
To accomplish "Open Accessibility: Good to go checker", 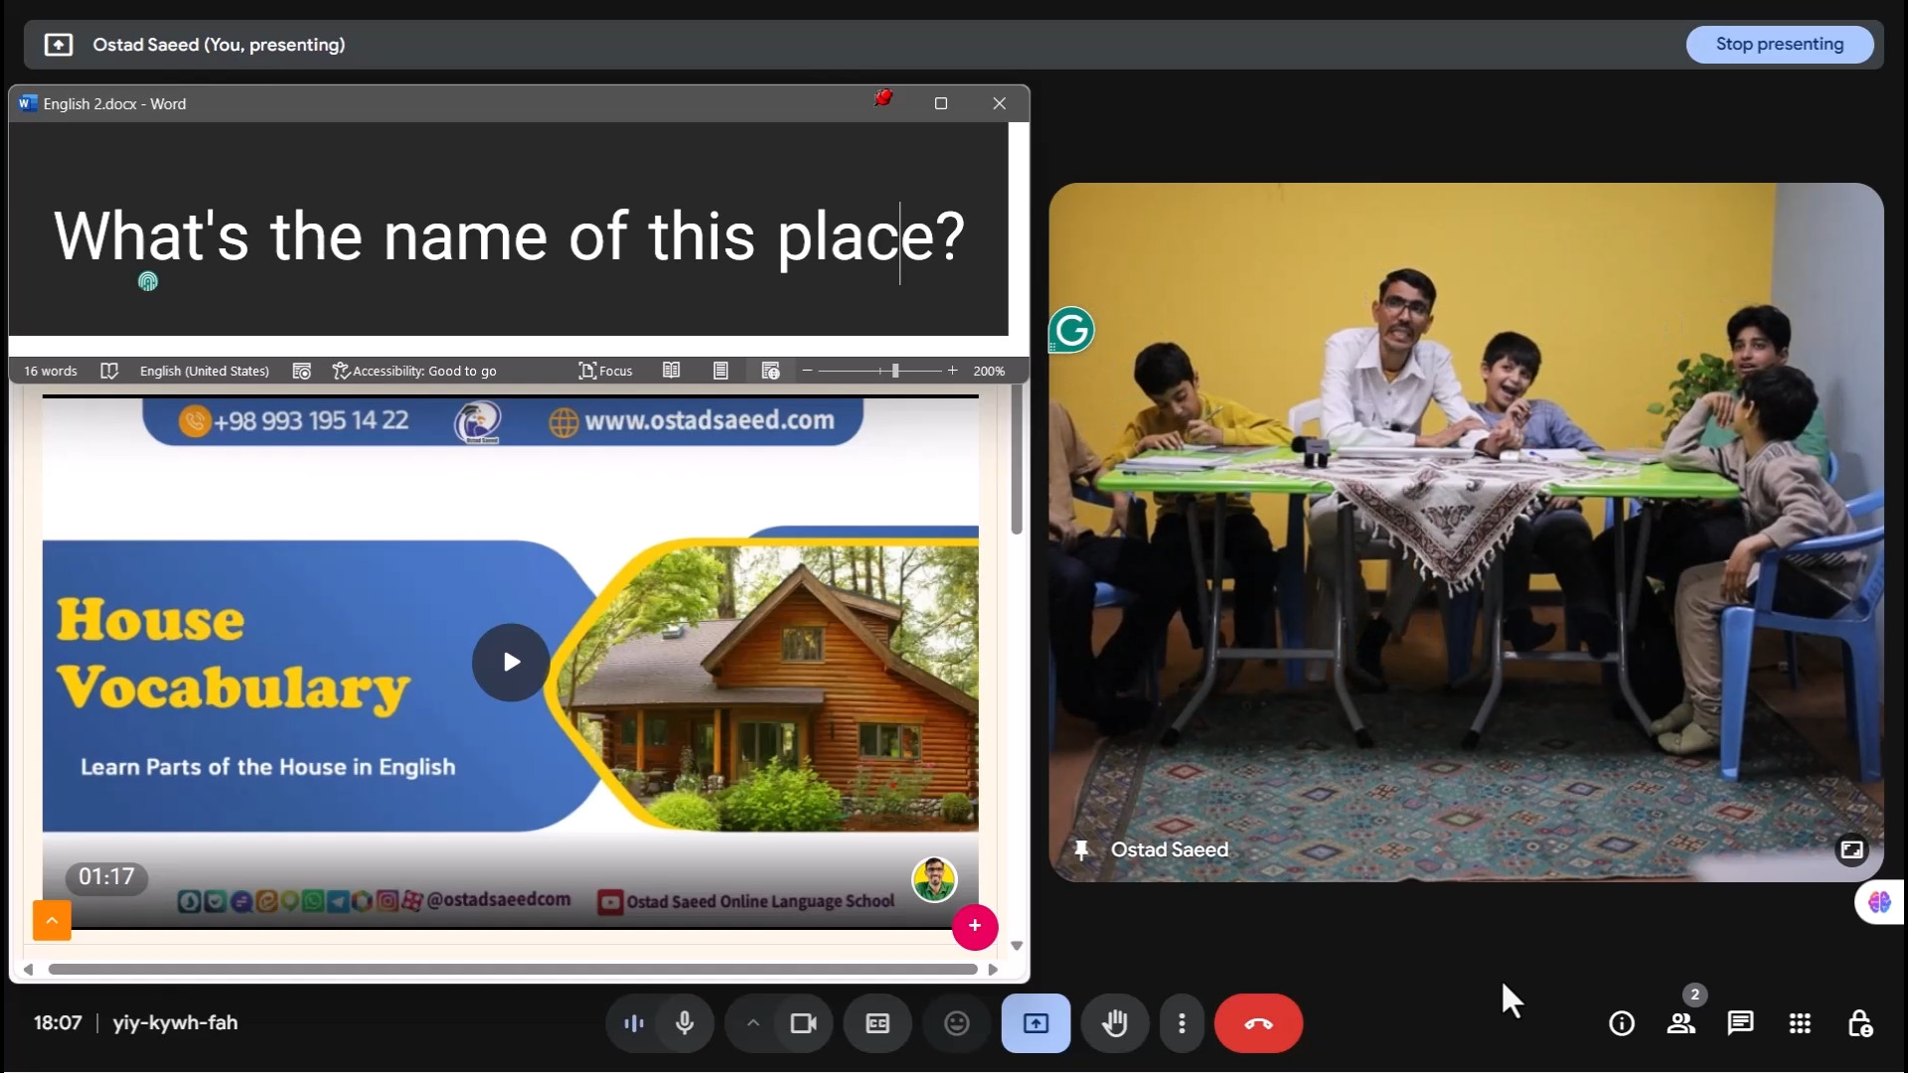I will point(414,371).
